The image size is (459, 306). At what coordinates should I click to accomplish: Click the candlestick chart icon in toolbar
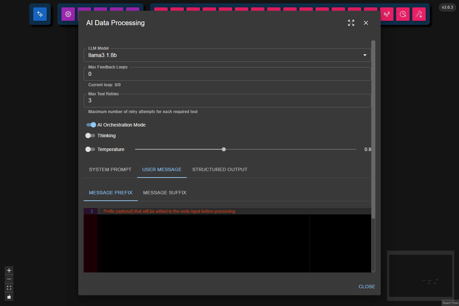[x=387, y=14]
